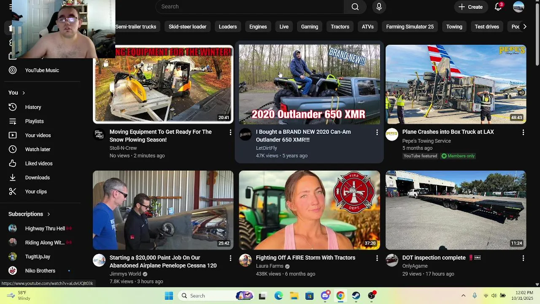This screenshot has width=540, height=304.
Task: Click the Create button
Action: click(470, 7)
